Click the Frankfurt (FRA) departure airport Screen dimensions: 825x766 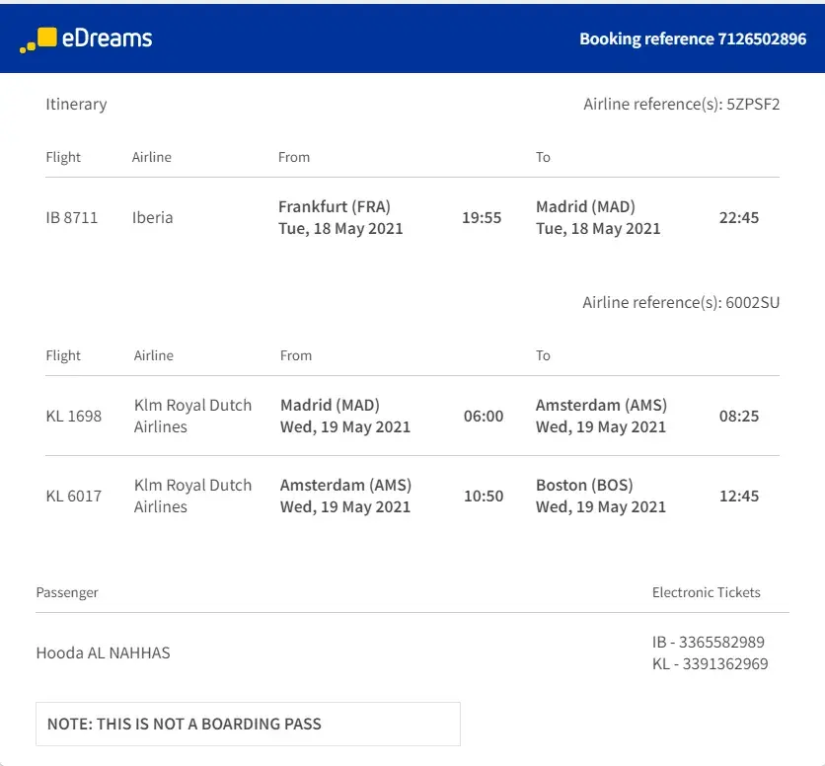(335, 206)
